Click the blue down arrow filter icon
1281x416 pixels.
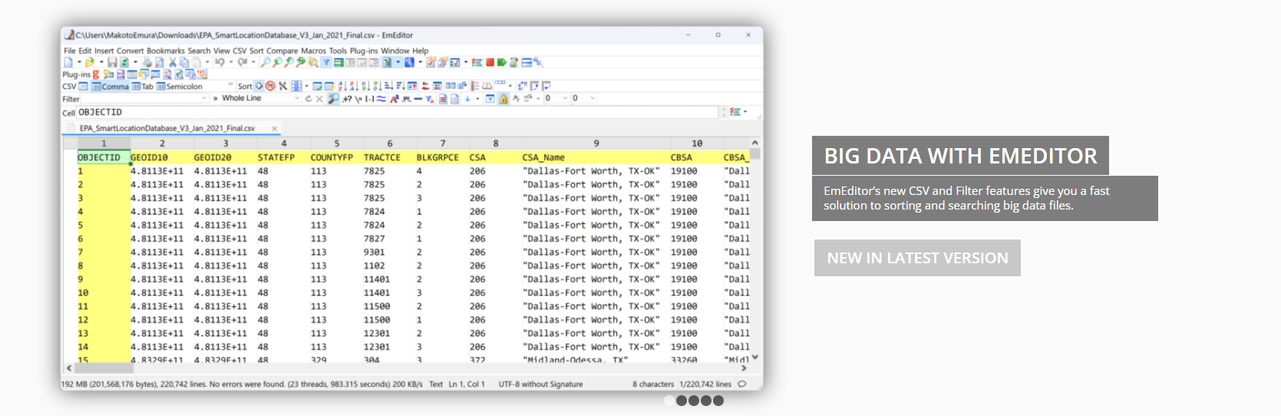click(467, 98)
